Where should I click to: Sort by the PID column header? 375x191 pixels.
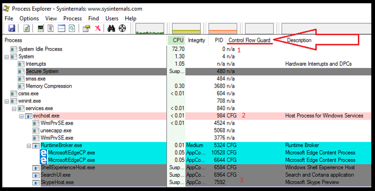coord(217,40)
